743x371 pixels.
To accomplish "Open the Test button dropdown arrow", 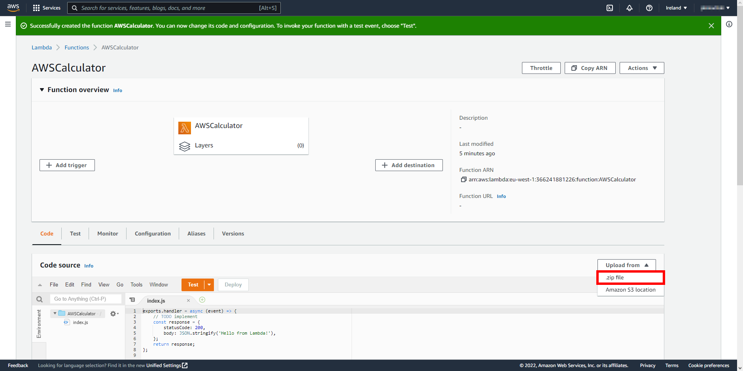I will (209, 284).
